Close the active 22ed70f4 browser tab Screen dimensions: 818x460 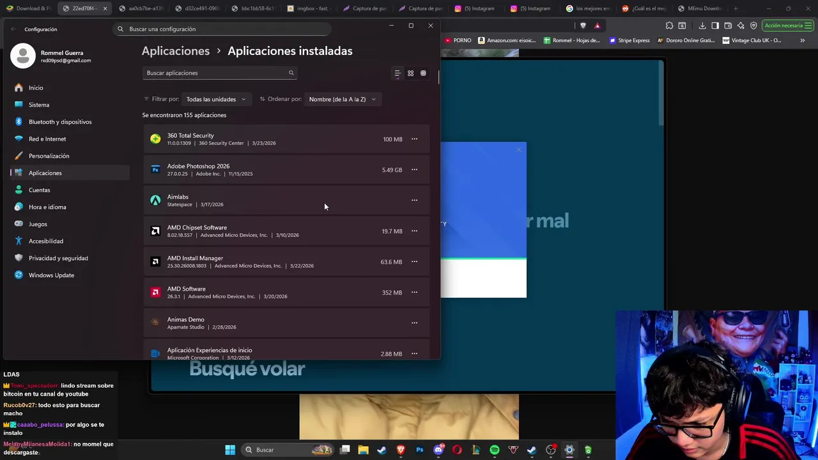coord(105,8)
